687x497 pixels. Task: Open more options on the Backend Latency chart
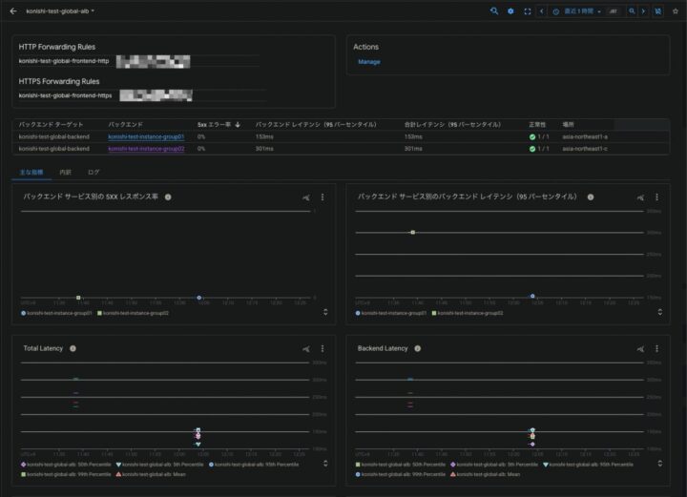656,349
